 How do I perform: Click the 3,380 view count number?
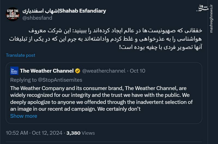(73, 133)
